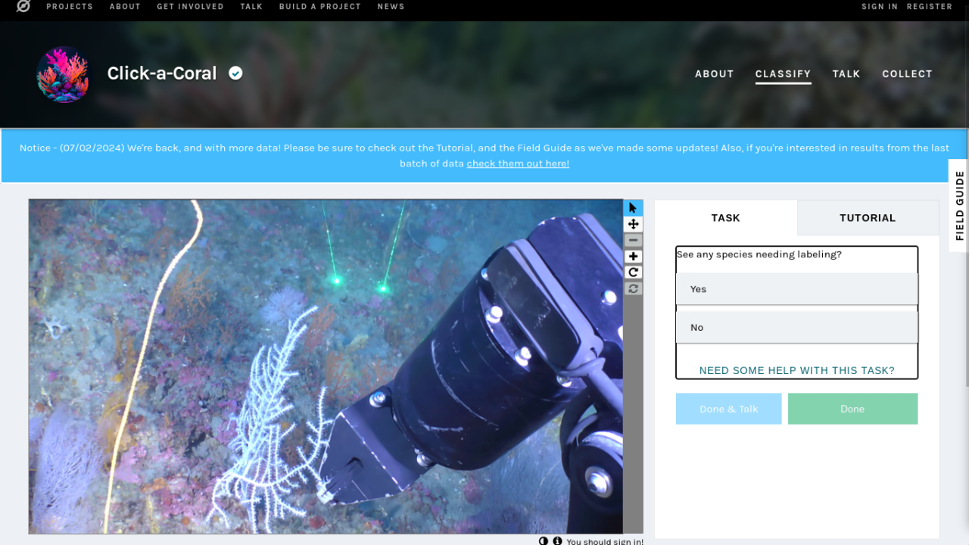Zoom in on the subject image
Image resolution: width=969 pixels, height=545 pixels.
tap(633, 257)
